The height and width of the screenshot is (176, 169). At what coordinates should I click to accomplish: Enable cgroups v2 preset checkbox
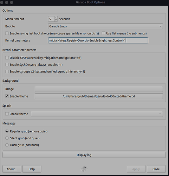(7, 71)
